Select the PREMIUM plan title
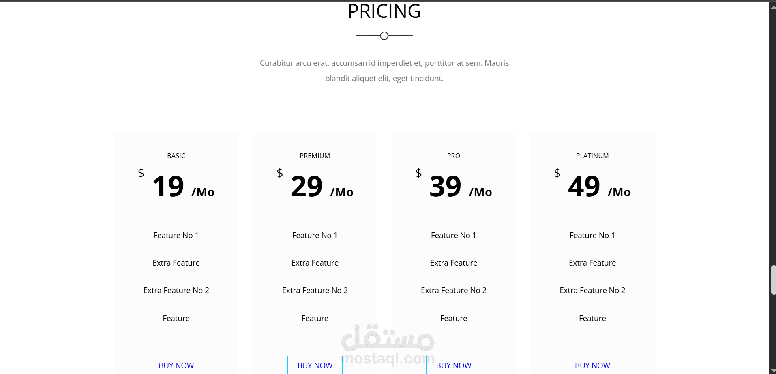 click(x=315, y=156)
